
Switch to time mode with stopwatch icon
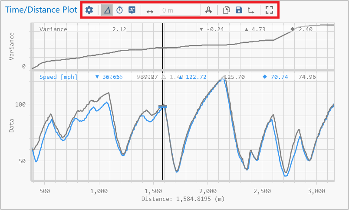tap(119, 10)
